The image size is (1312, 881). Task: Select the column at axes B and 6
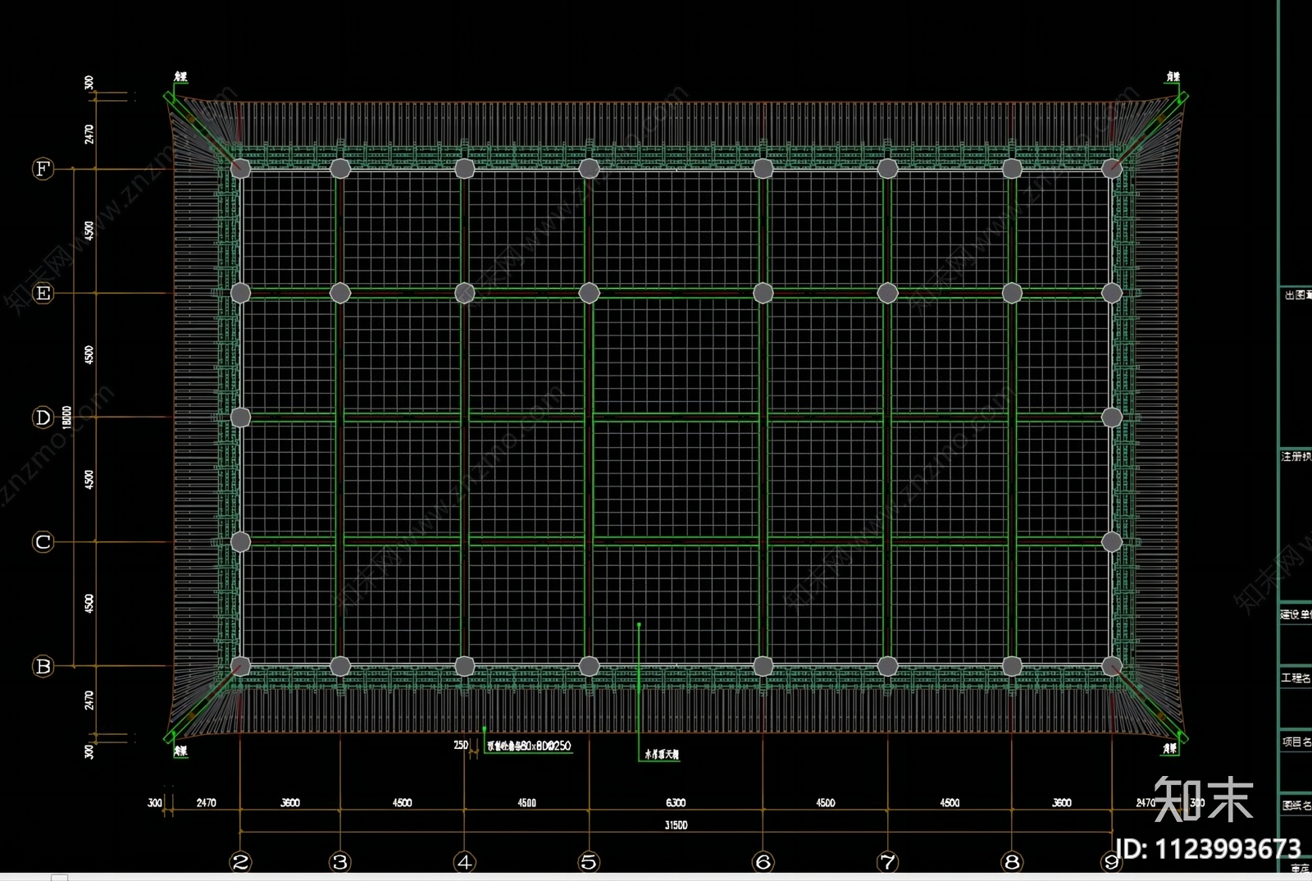(x=763, y=666)
